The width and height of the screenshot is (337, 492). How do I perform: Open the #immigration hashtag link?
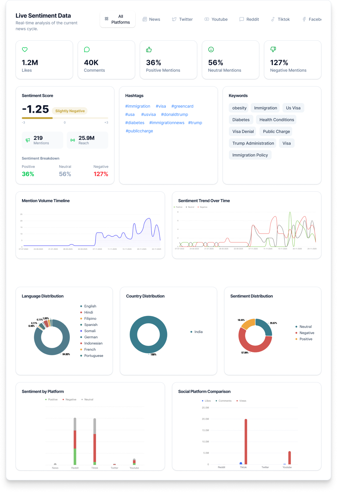pos(138,106)
